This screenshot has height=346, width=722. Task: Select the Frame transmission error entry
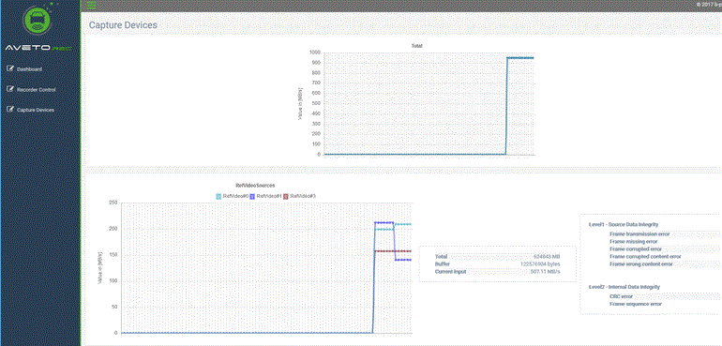(639, 234)
